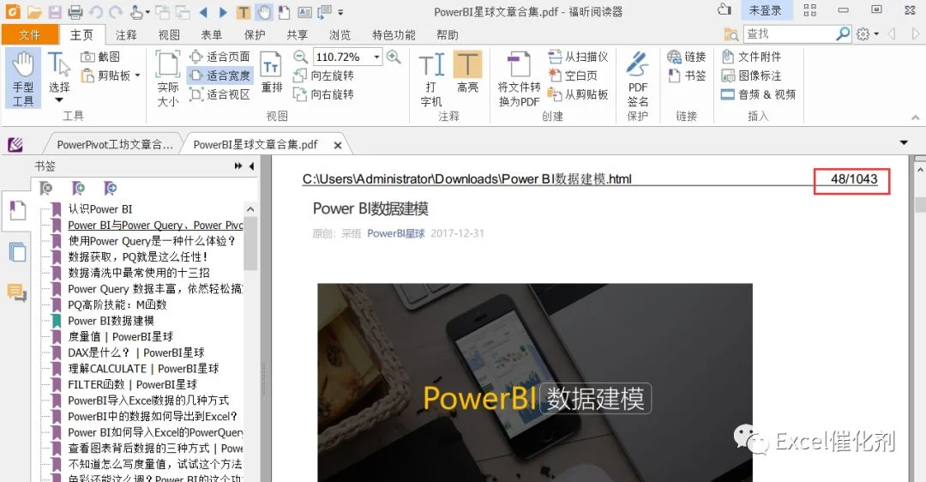Insert a File Attachment (文件附件)
Viewport: 926px width, 482px height.
point(751,57)
